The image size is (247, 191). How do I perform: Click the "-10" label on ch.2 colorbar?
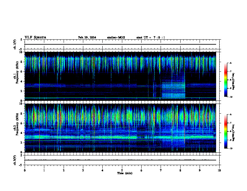230,149
